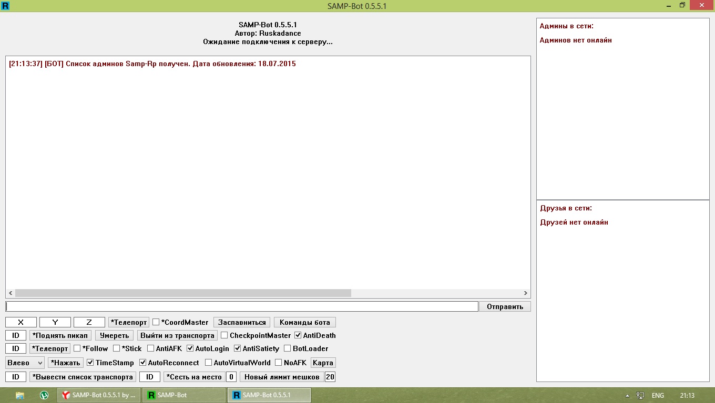This screenshot has height=403, width=715.
Task: Click the log horizontal scrollbar thumb
Action: coord(183,293)
